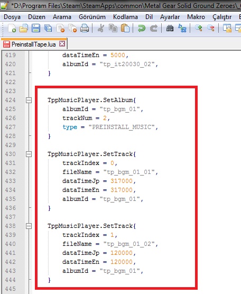
Task: Collapse the SetAlbum block at line 424
Action: pos(29,100)
